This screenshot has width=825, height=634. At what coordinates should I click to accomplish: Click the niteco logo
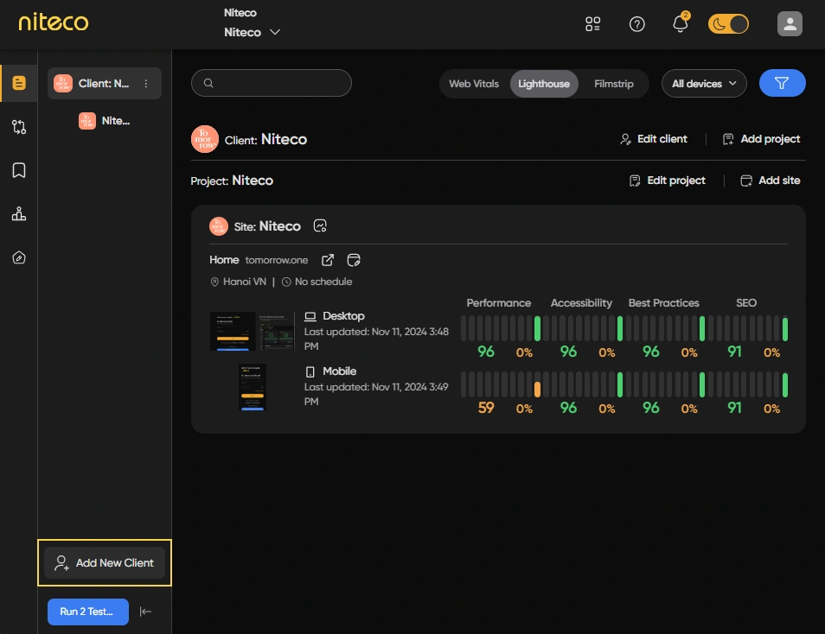(x=53, y=22)
